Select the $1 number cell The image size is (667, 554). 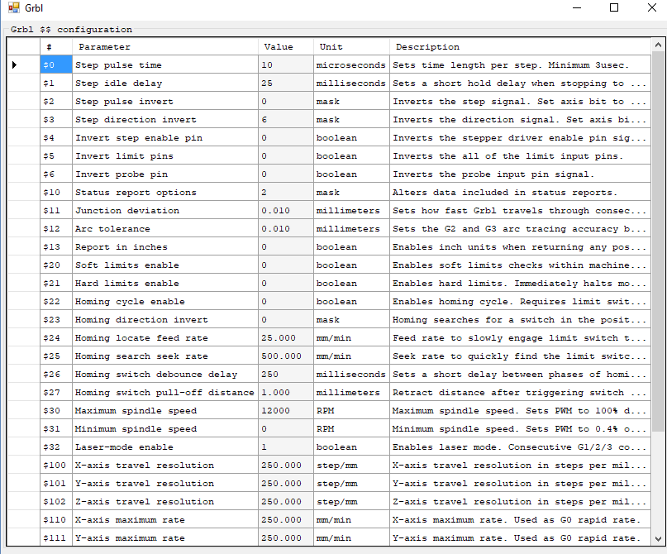(x=56, y=83)
